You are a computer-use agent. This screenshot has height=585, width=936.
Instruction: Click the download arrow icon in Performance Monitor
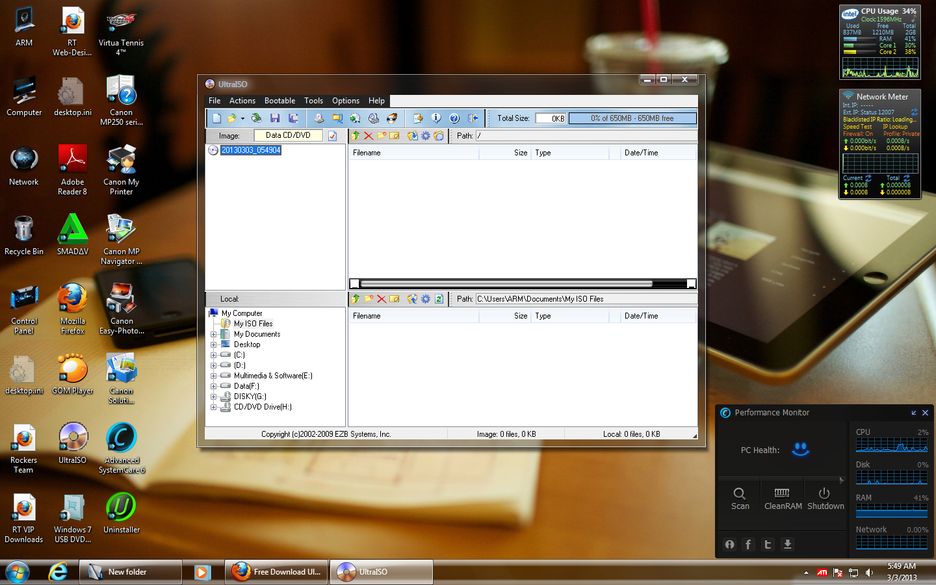(x=787, y=545)
